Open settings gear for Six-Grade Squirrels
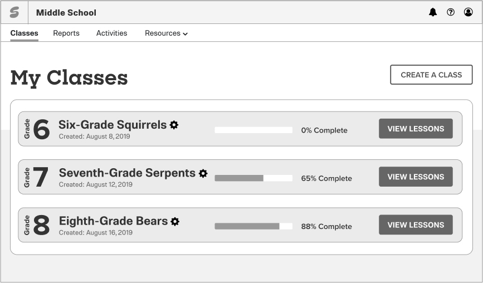This screenshot has height=283, width=483. [174, 125]
